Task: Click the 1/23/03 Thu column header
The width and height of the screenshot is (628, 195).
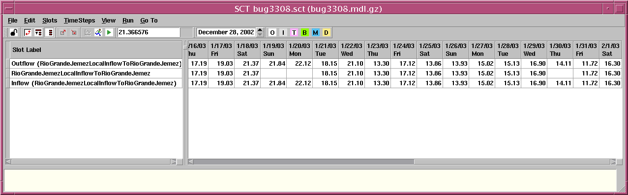Action: (378, 50)
